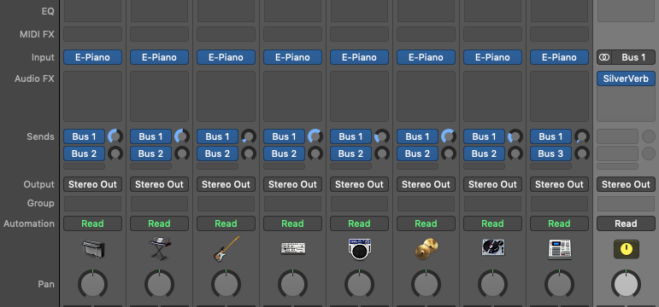Screen dimensions: 659x307
Task: Open Bus 2 send on the boombox strip
Action: pyautogui.click(x=350, y=153)
